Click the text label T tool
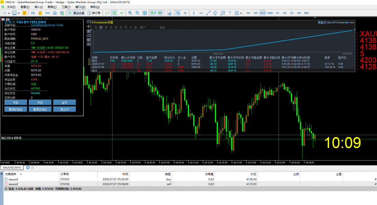Screen dimensions: 377x205 coord(230,13)
